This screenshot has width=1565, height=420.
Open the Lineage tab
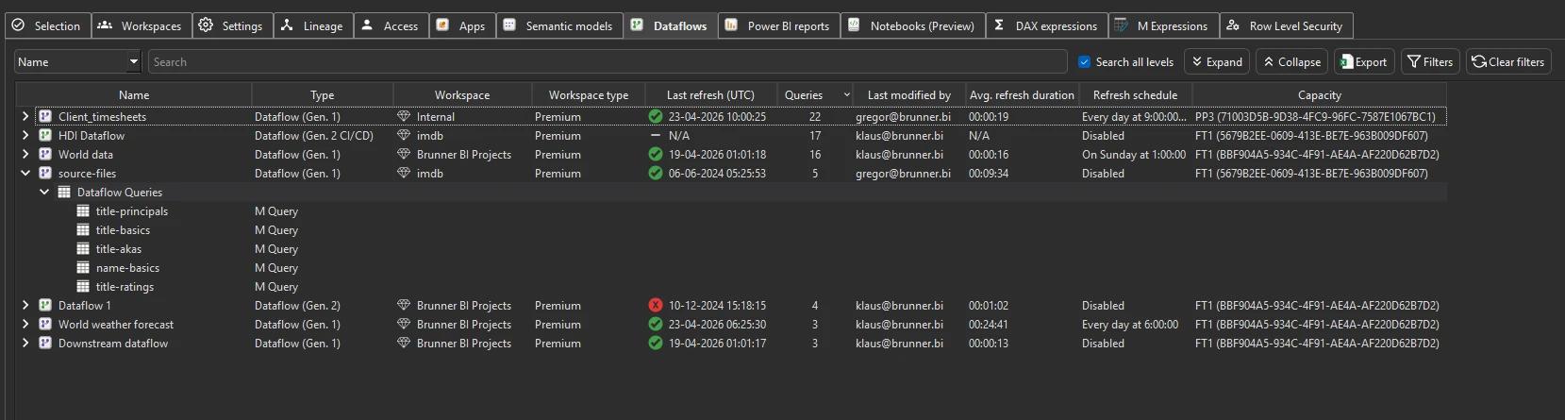pyautogui.click(x=313, y=25)
